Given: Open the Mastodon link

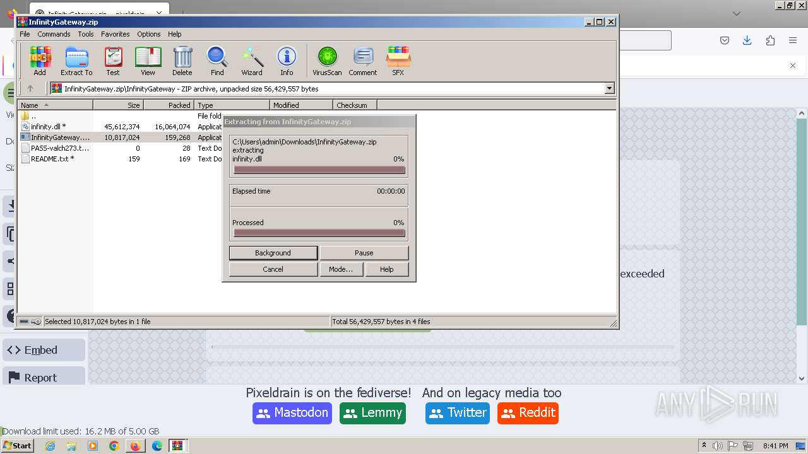Looking at the screenshot, I should pyautogui.click(x=292, y=413).
